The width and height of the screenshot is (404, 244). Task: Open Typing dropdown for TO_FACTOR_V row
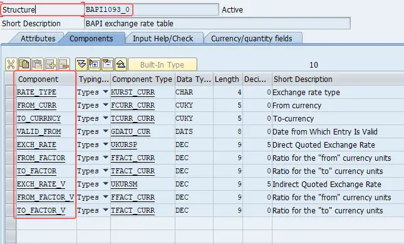(x=105, y=210)
